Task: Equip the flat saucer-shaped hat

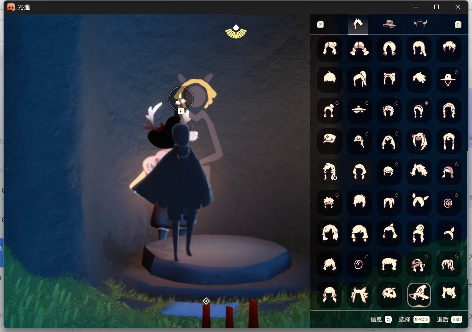Action: click(x=360, y=110)
